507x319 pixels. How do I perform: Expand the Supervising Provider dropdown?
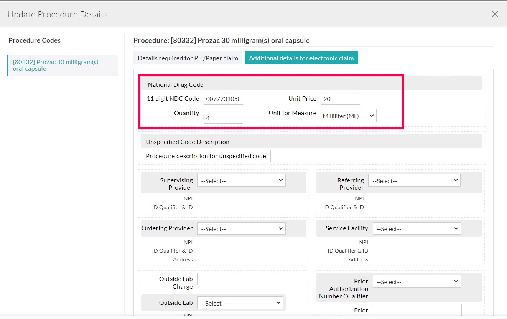(241, 180)
